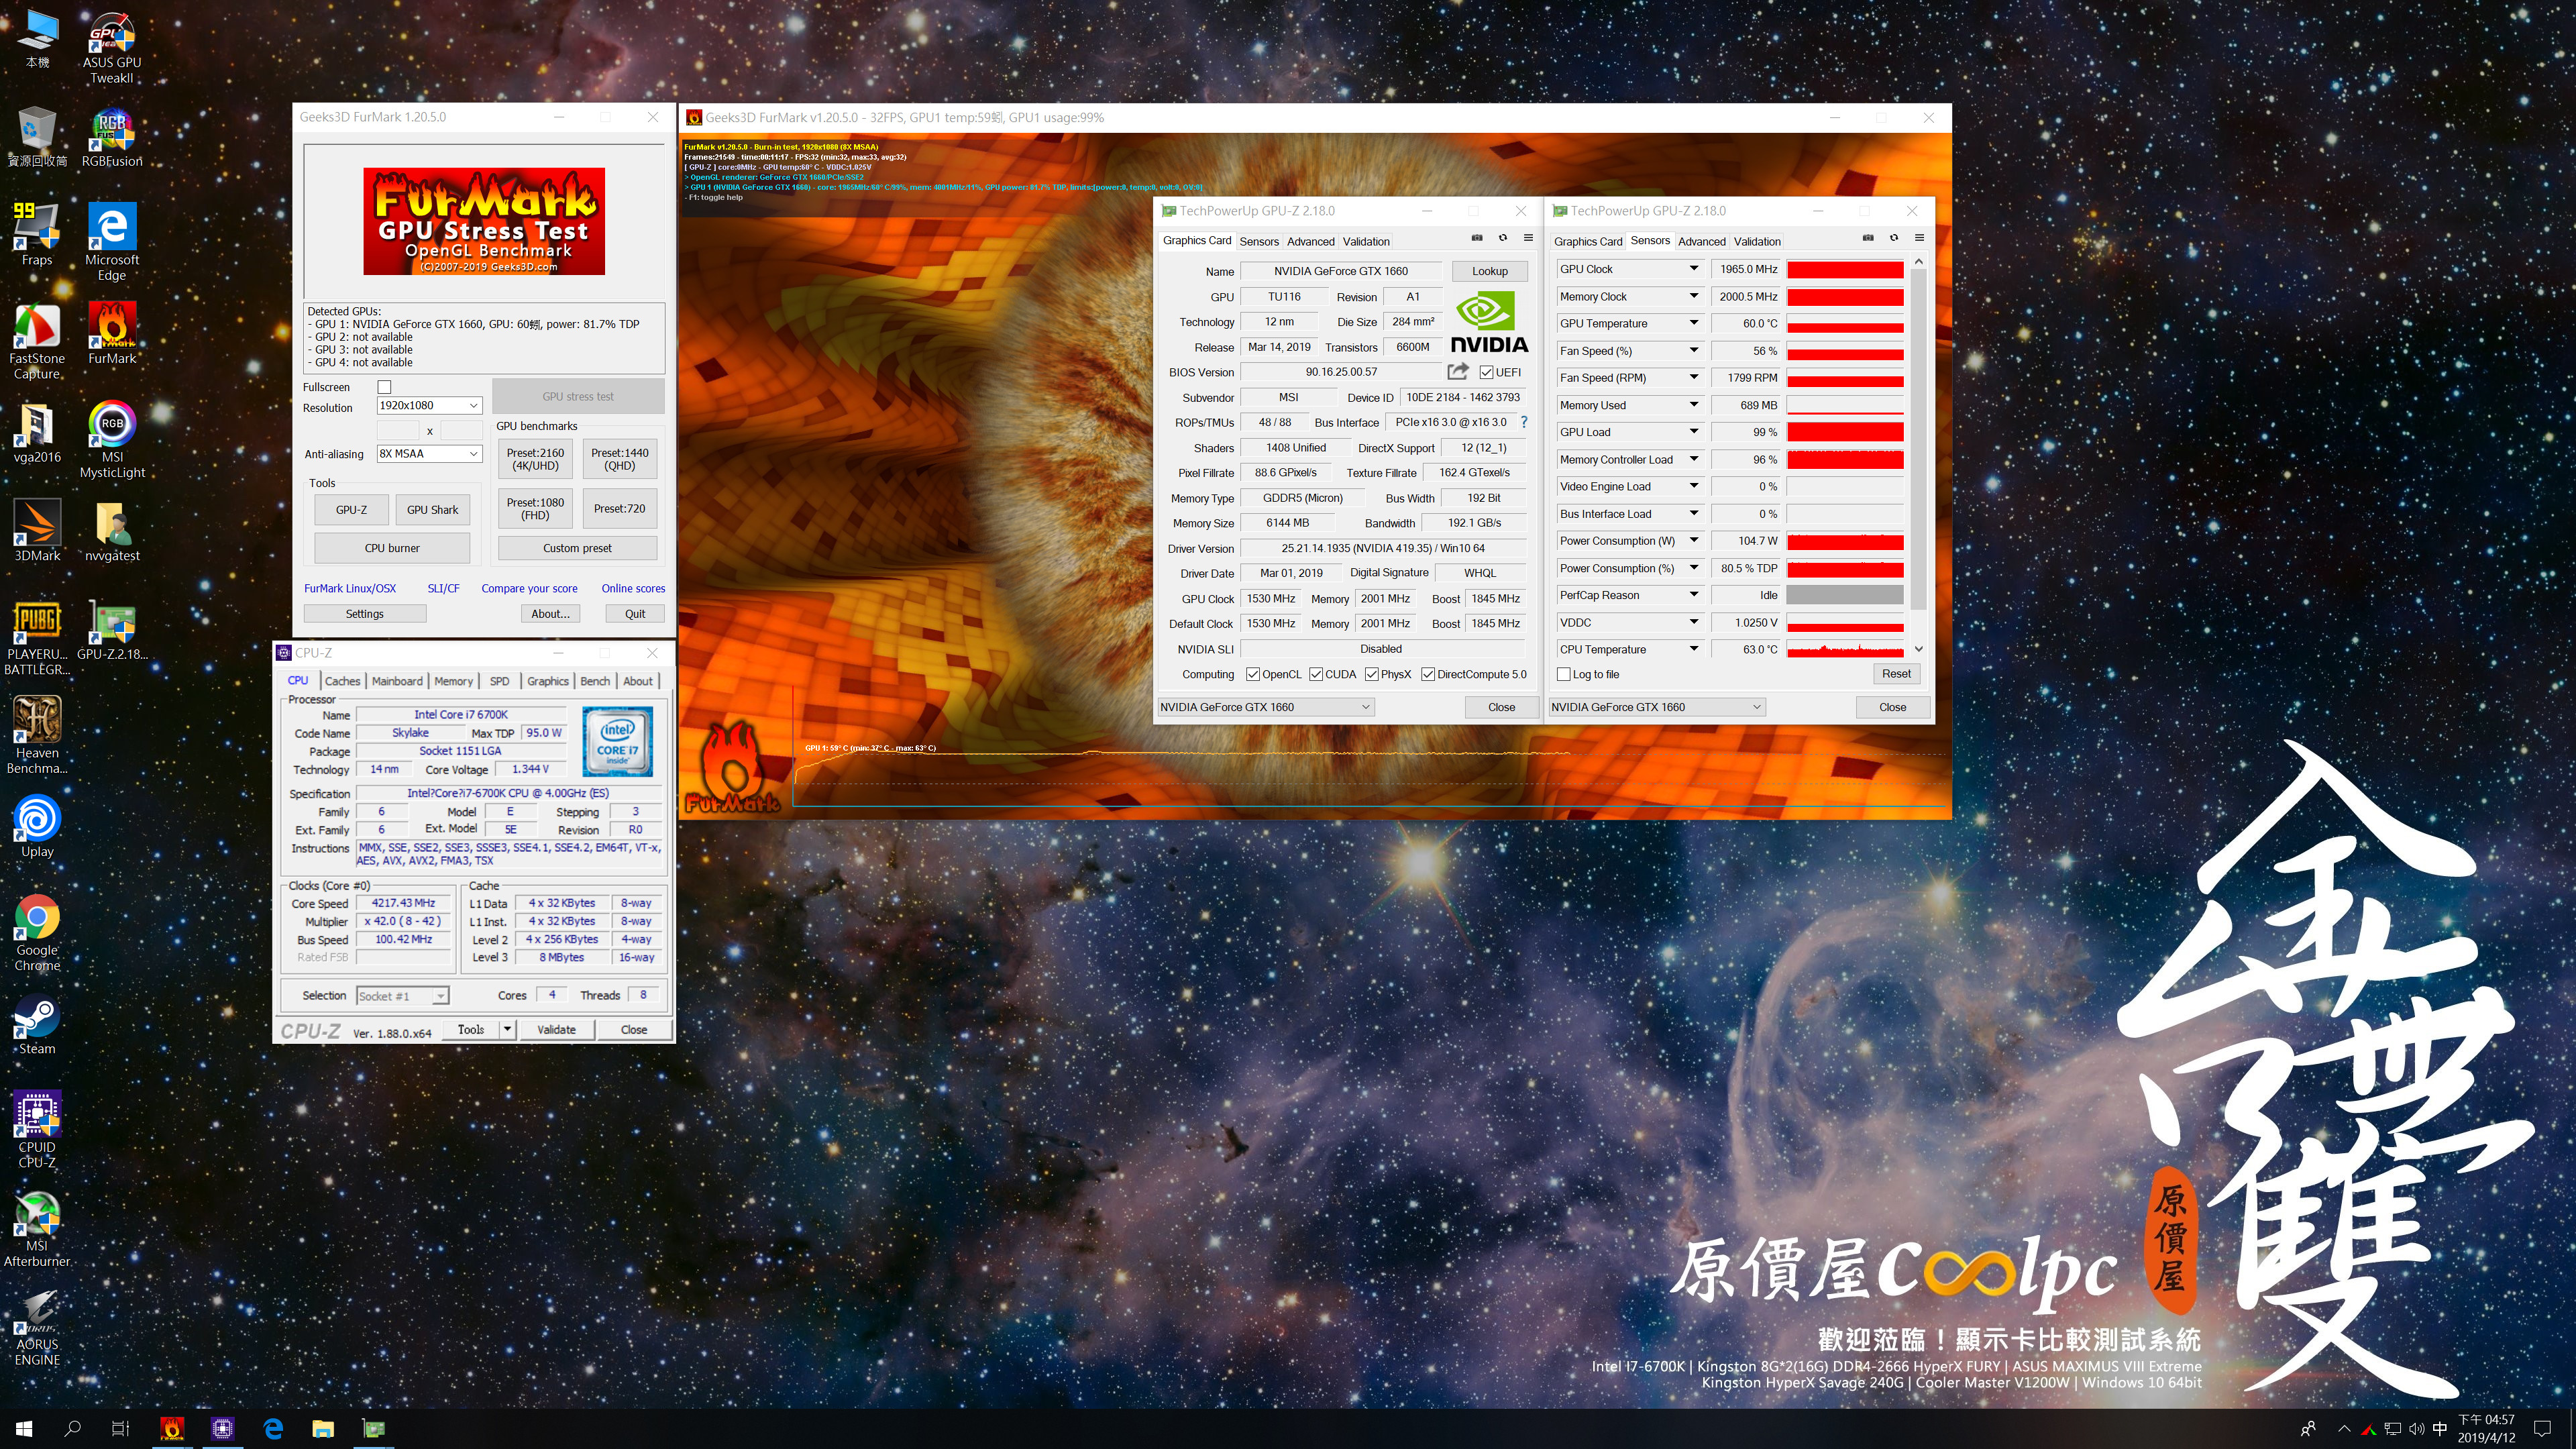Open Fan Speed (RPM) sensor dropdown arrow

click(x=1693, y=377)
